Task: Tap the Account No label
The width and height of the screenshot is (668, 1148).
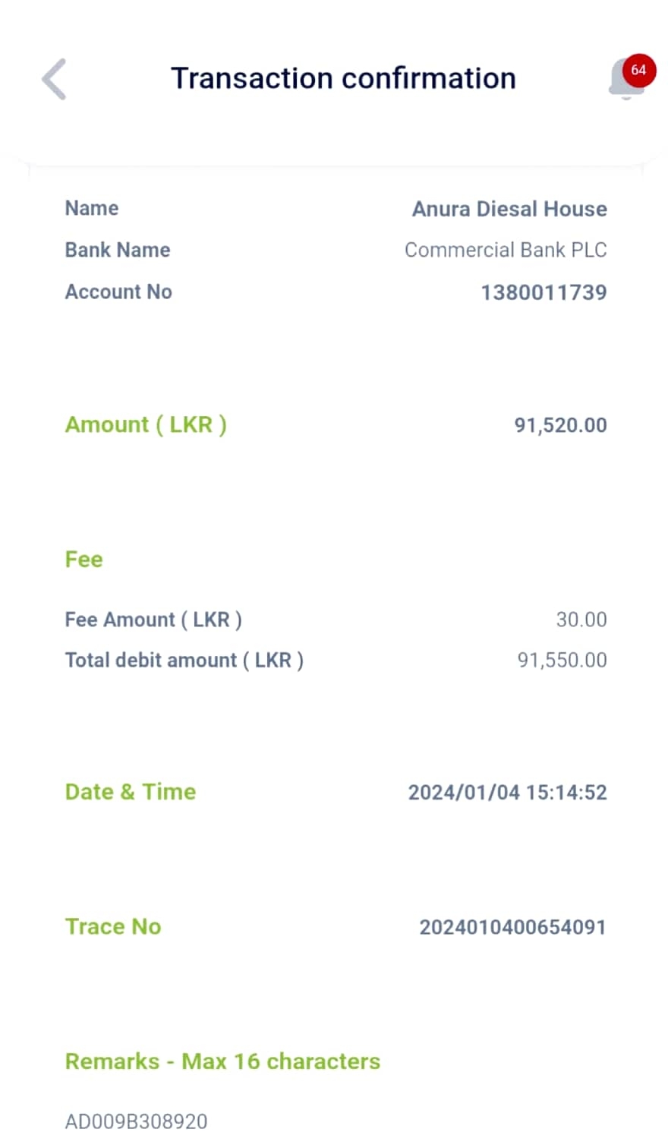Action: tap(118, 292)
